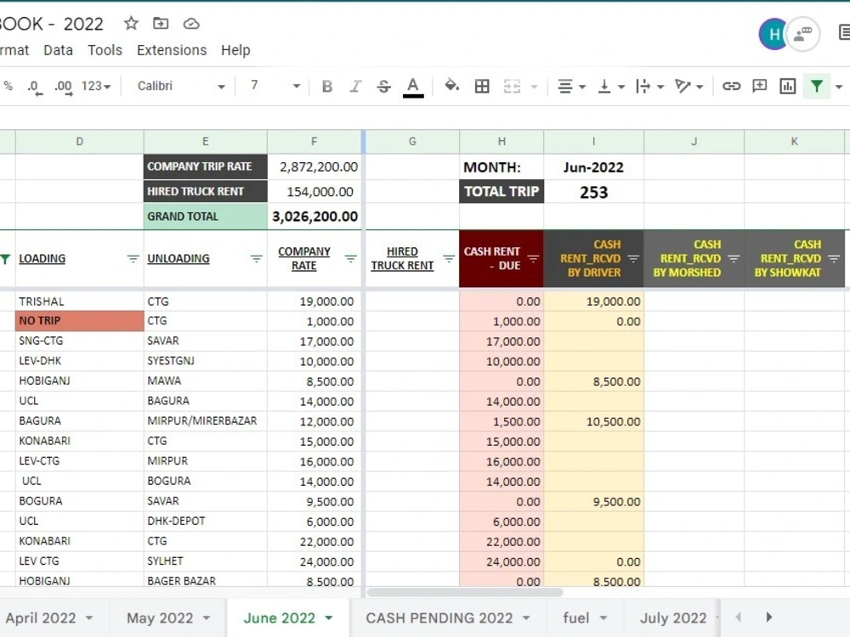Screen dimensions: 850x637
Task: Toggle italic formatting
Action: (355, 87)
